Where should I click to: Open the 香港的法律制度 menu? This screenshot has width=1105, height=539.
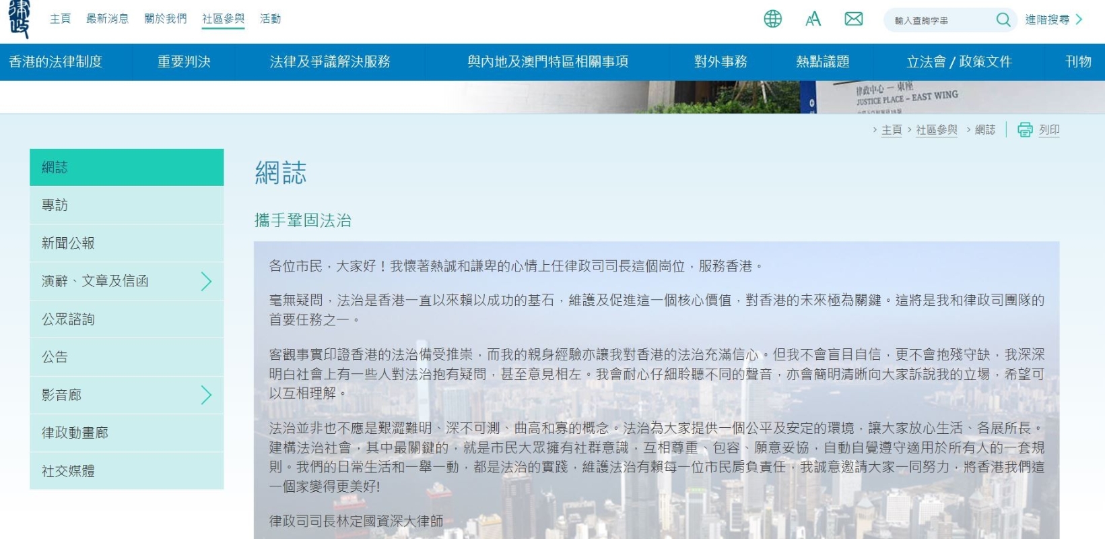(x=56, y=62)
